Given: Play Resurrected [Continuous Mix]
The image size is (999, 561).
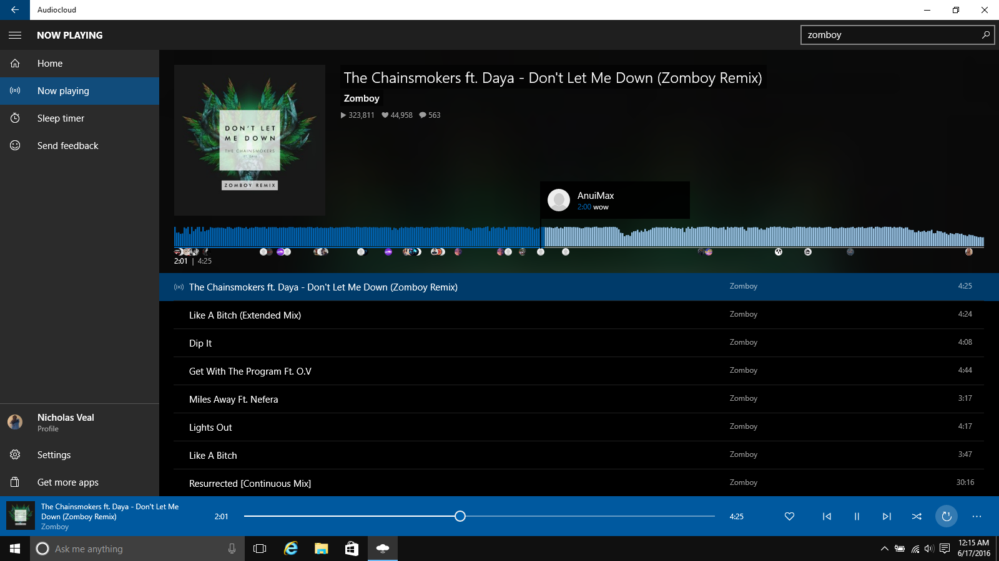Looking at the screenshot, I should 579,483.
